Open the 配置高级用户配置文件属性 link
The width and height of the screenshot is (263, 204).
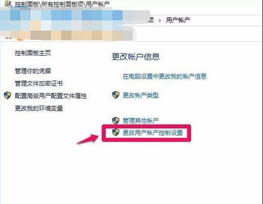(x=51, y=96)
